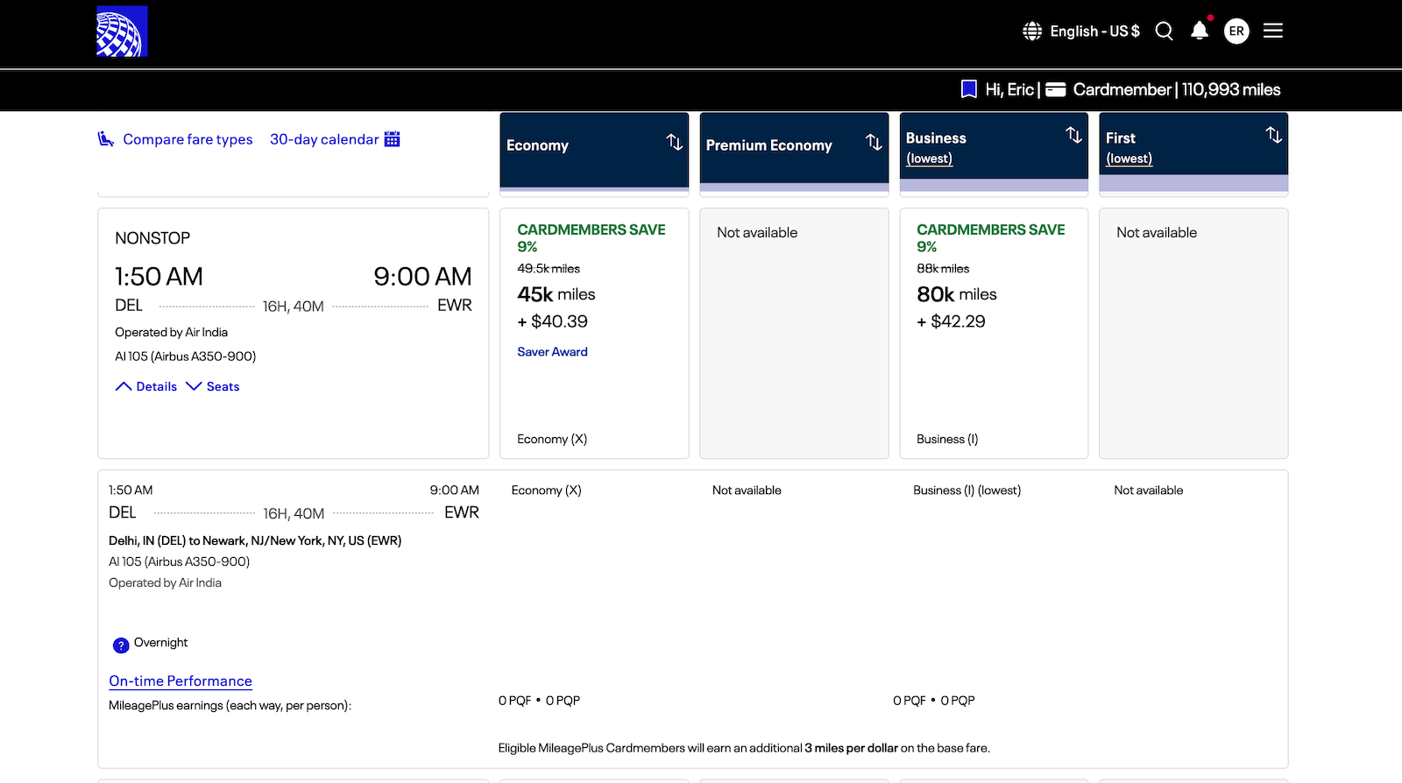Expand the Seats section
1402x783 pixels.
pyautogui.click(x=213, y=386)
